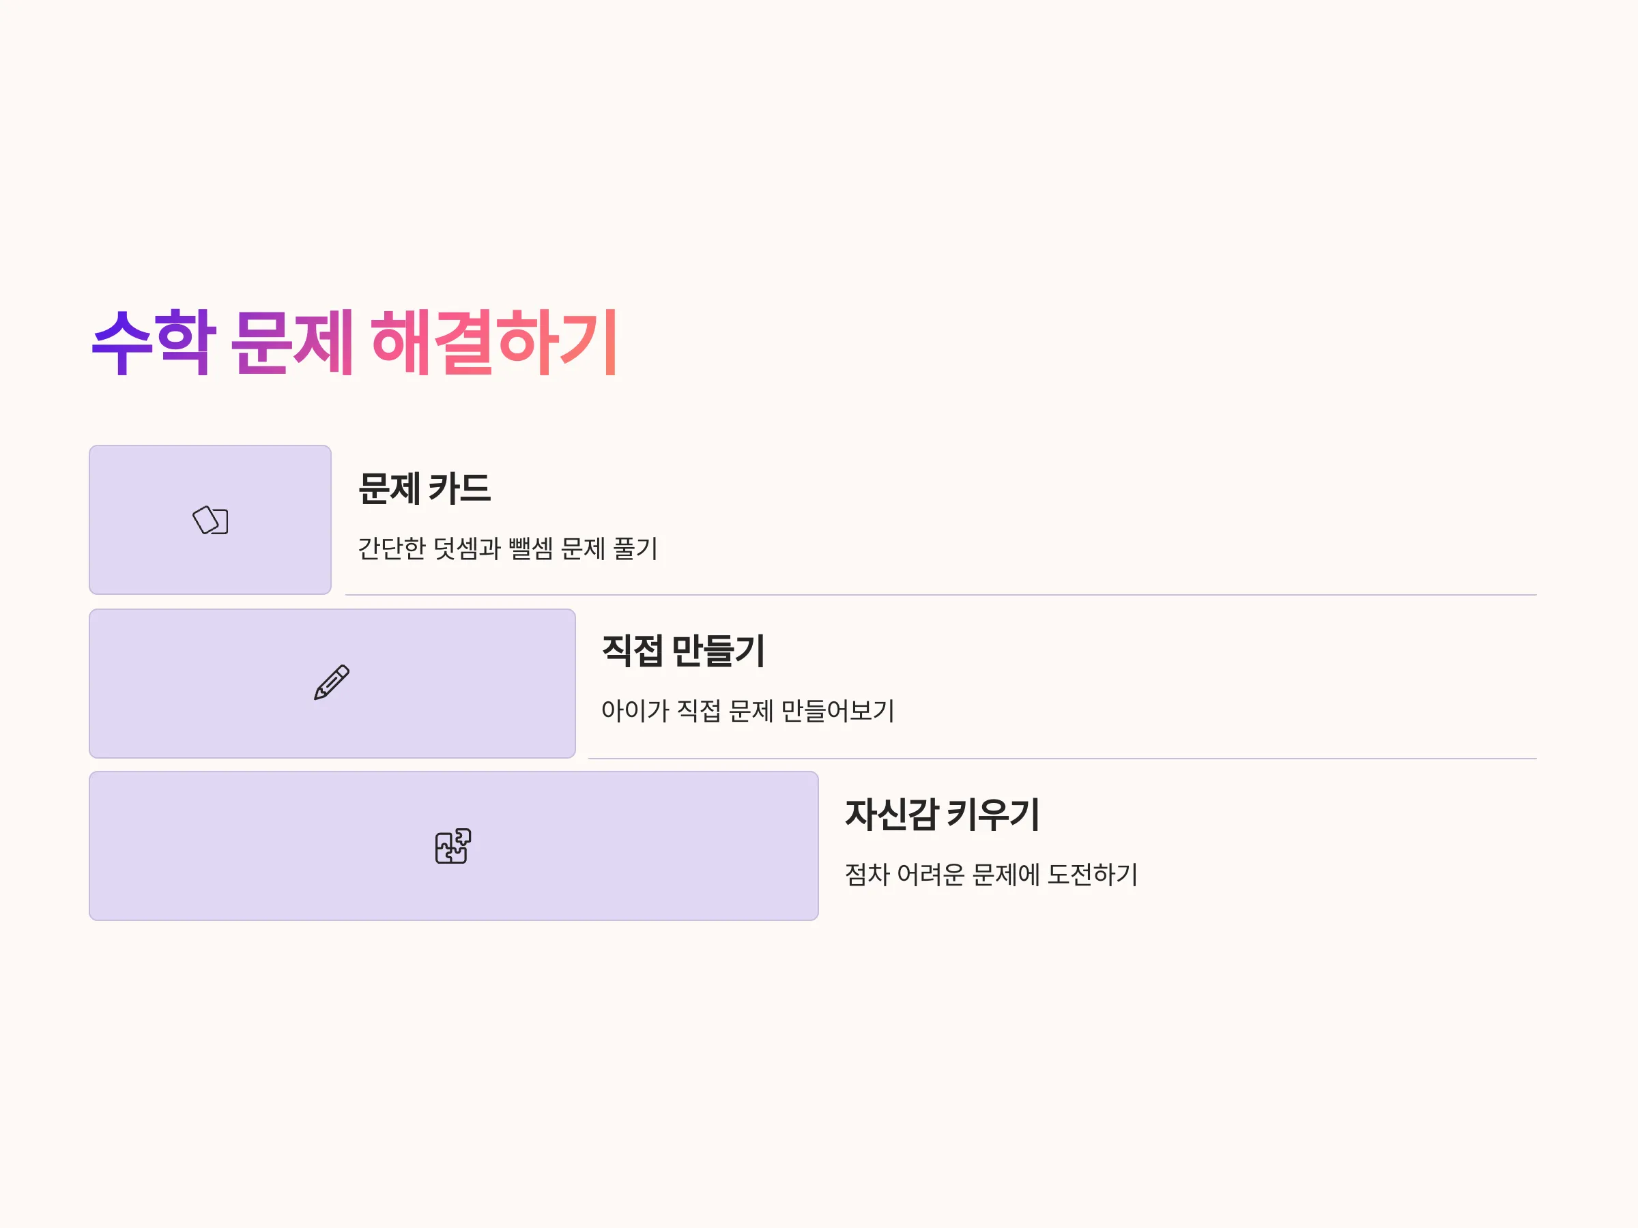Click the divider line under 문제 카드 description
Image resolution: width=1638 pixels, height=1228 pixels.
[941, 595]
